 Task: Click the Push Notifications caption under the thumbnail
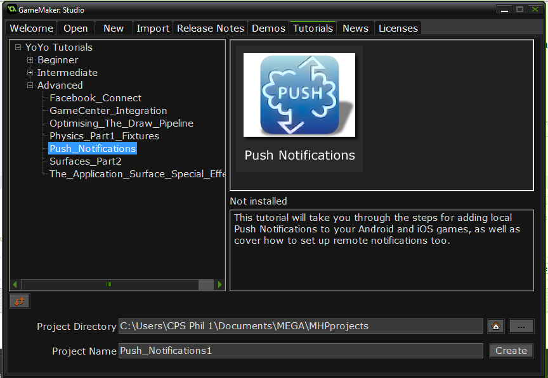coord(299,155)
